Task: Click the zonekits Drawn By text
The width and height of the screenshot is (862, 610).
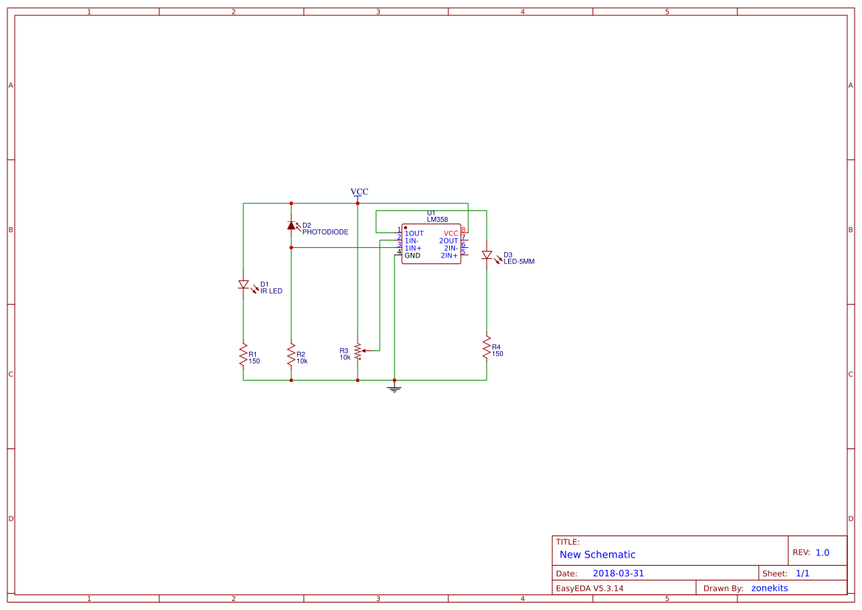Action: click(x=770, y=587)
